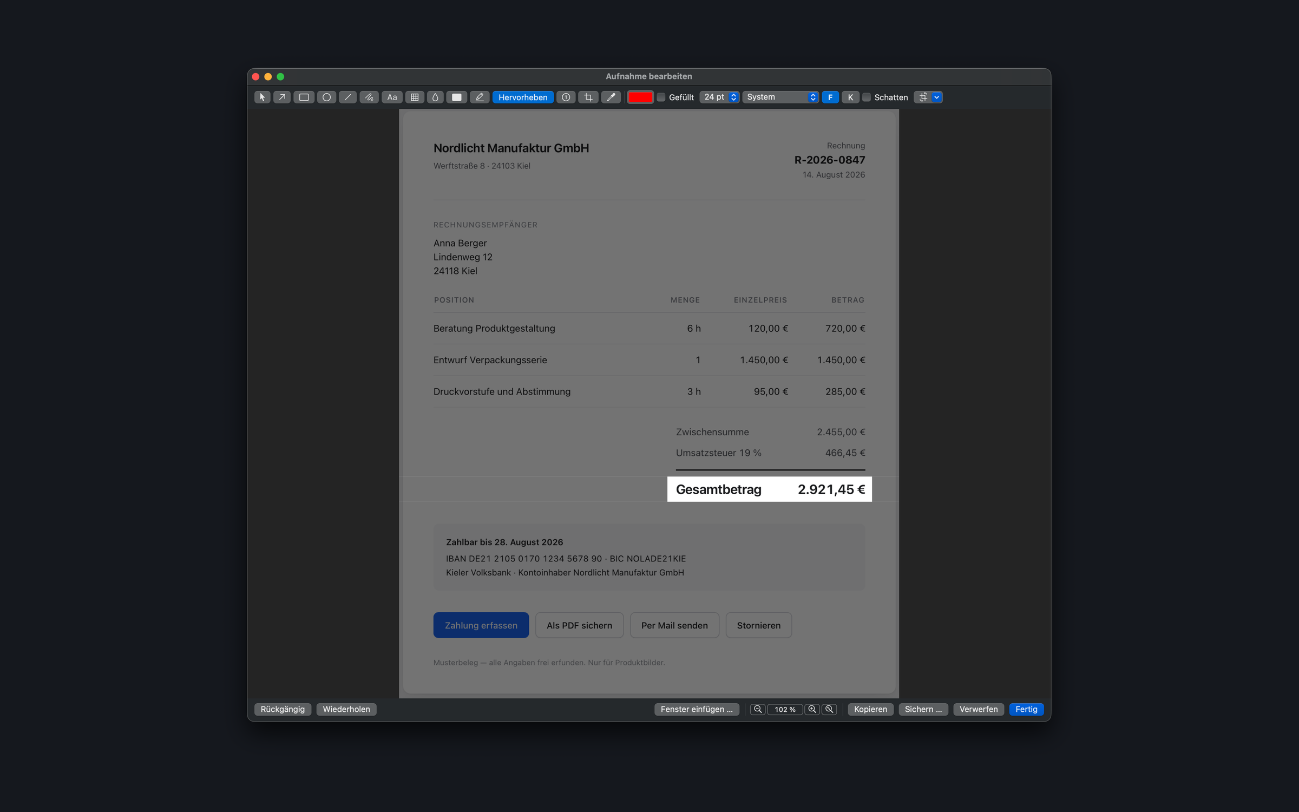Enable the Schatten checkbox
The image size is (1299, 812).
[867, 97]
